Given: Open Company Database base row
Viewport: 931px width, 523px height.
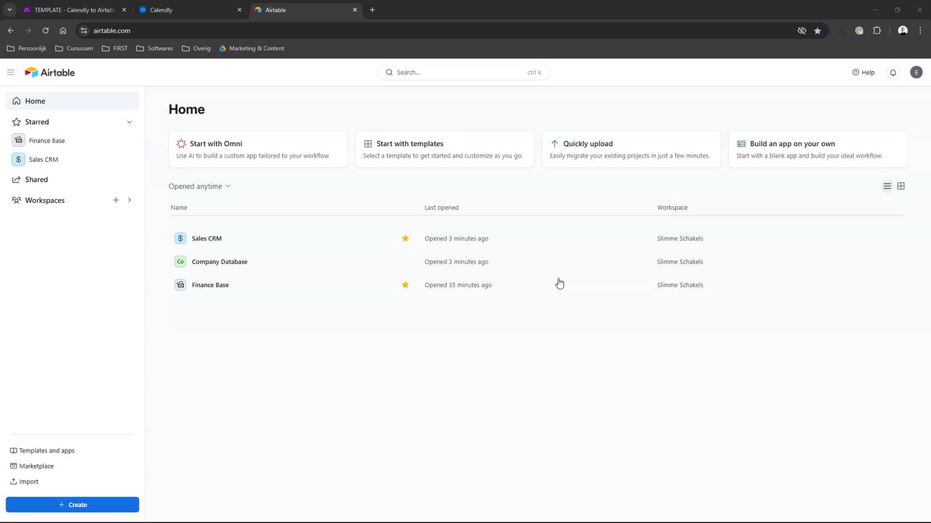Looking at the screenshot, I should pyautogui.click(x=538, y=261).
